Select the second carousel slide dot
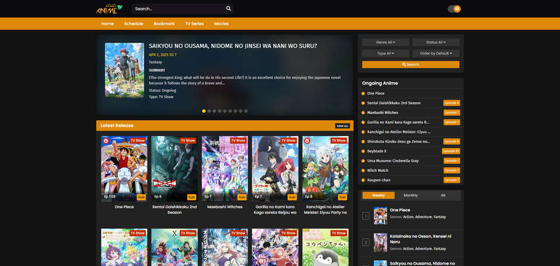The width and height of the screenshot is (560, 266). click(x=209, y=111)
